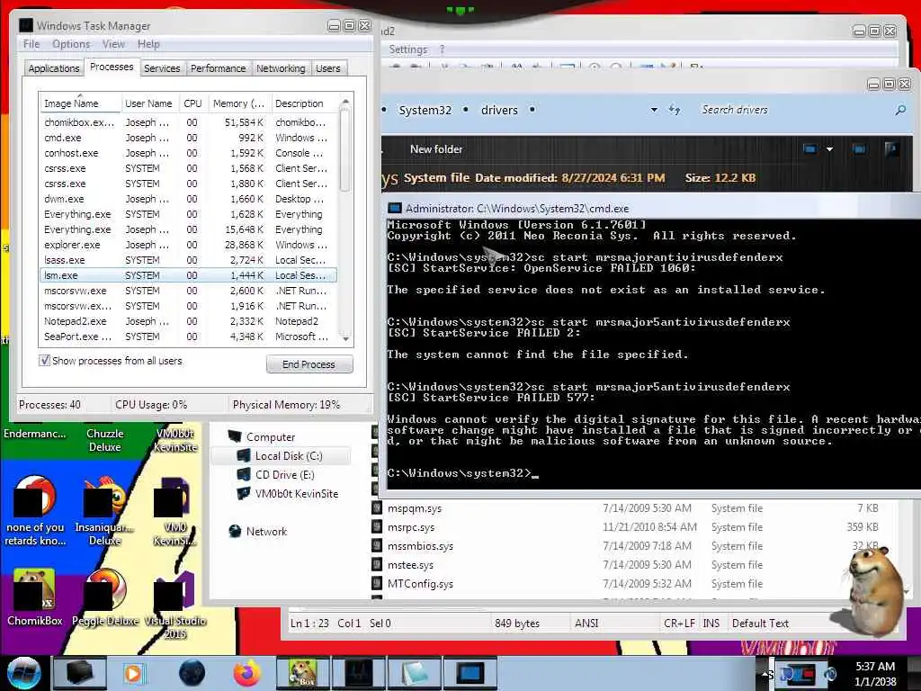Click the Search drivers input field
This screenshot has height=691, width=921.
[793, 110]
